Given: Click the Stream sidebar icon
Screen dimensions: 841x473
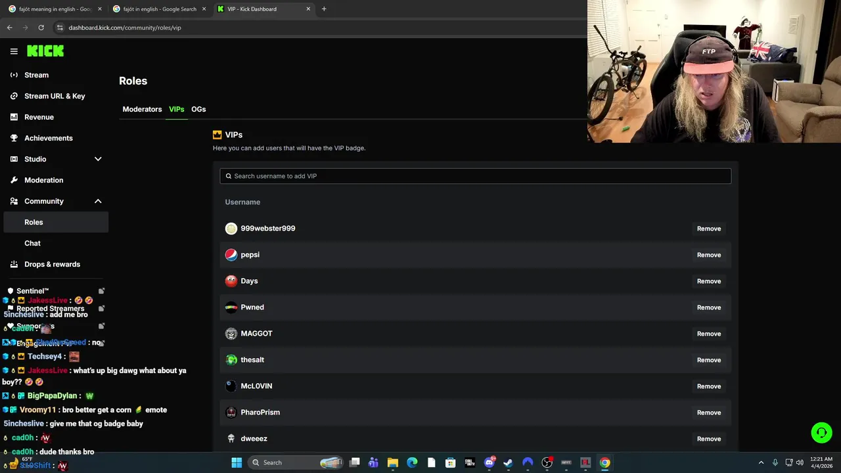Looking at the screenshot, I should tap(14, 75).
